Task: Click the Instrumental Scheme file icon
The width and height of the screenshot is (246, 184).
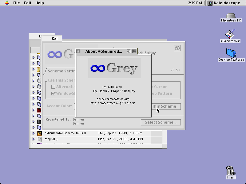Action: (x=40, y=133)
